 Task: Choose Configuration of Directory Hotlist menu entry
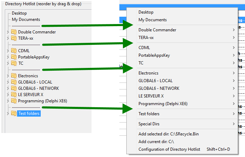pyautogui.click(x=169, y=149)
